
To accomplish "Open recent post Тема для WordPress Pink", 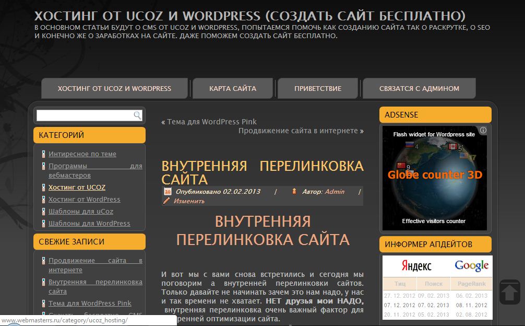I will point(90,303).
